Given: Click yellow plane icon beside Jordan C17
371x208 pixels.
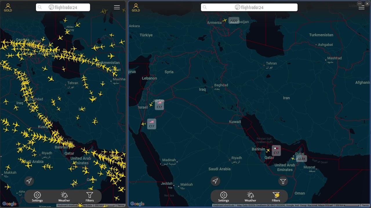Looking at the screenshot, I should [x=151, y=105].
